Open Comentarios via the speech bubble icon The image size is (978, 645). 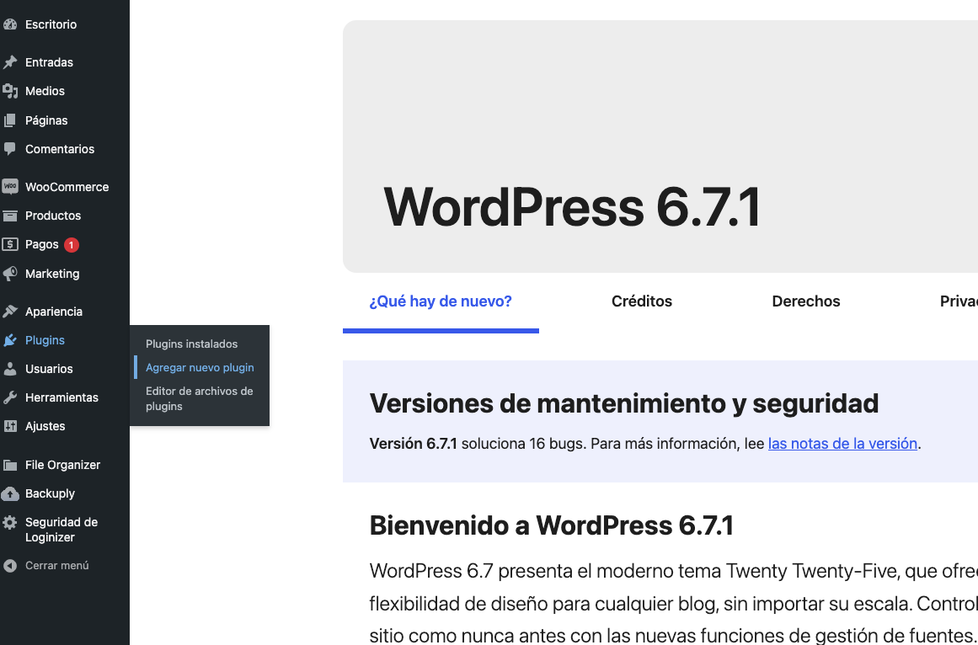click(10, 148)
